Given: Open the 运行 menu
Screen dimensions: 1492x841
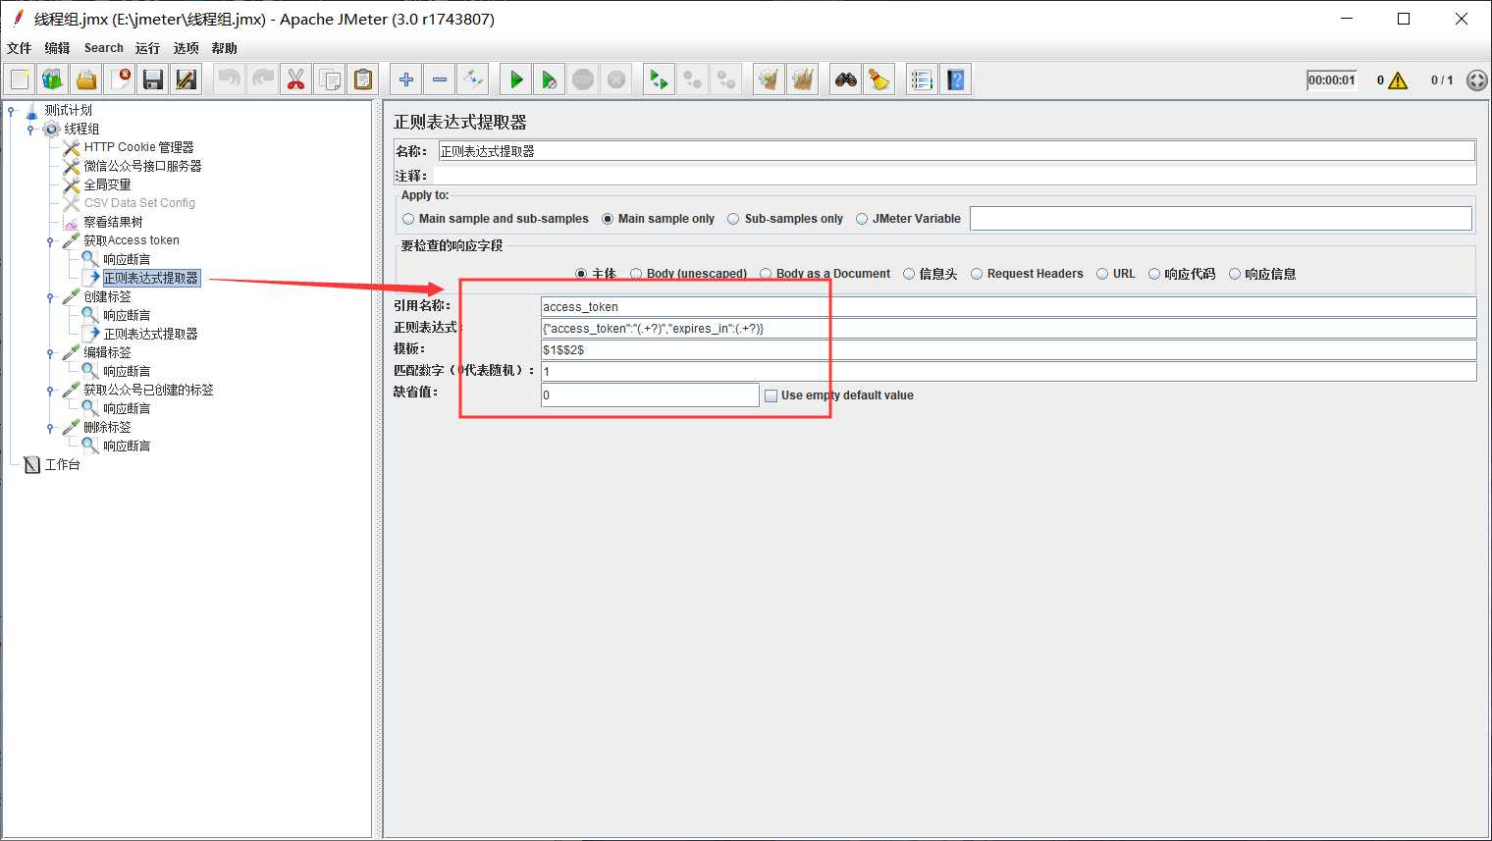Looking at the screenshot, I should pyautogui.click(x=147, y=48).
